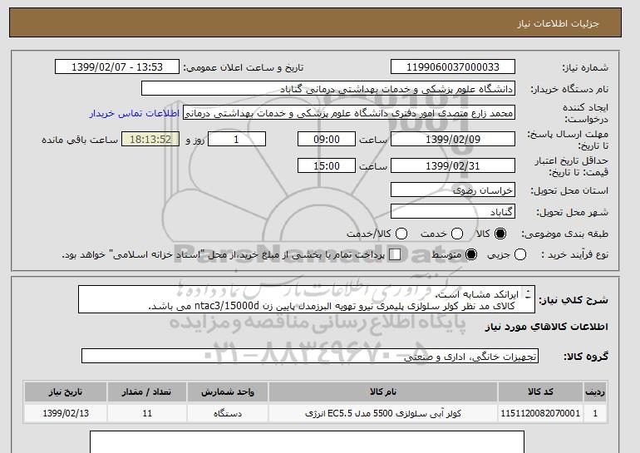Select the کالا/خدمت radio option
This screenshot has width=640, height=453.
coord(401,234)
